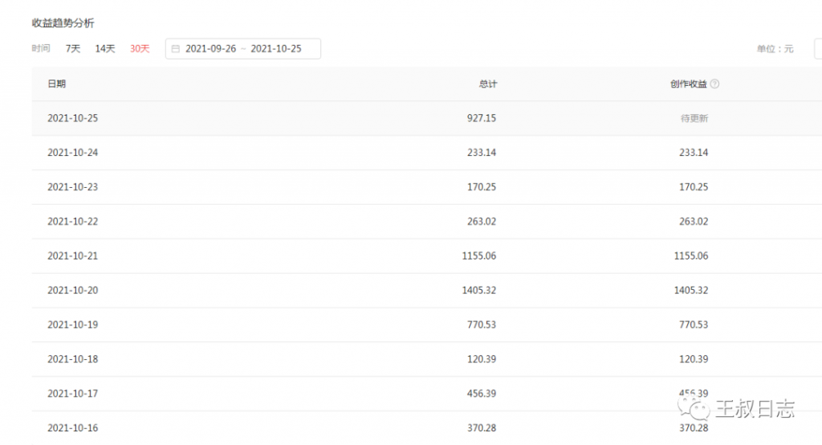This screenshot has height=445, width=822.
Task: Click the 370.28 value in 总计 column
Action: 482,428
